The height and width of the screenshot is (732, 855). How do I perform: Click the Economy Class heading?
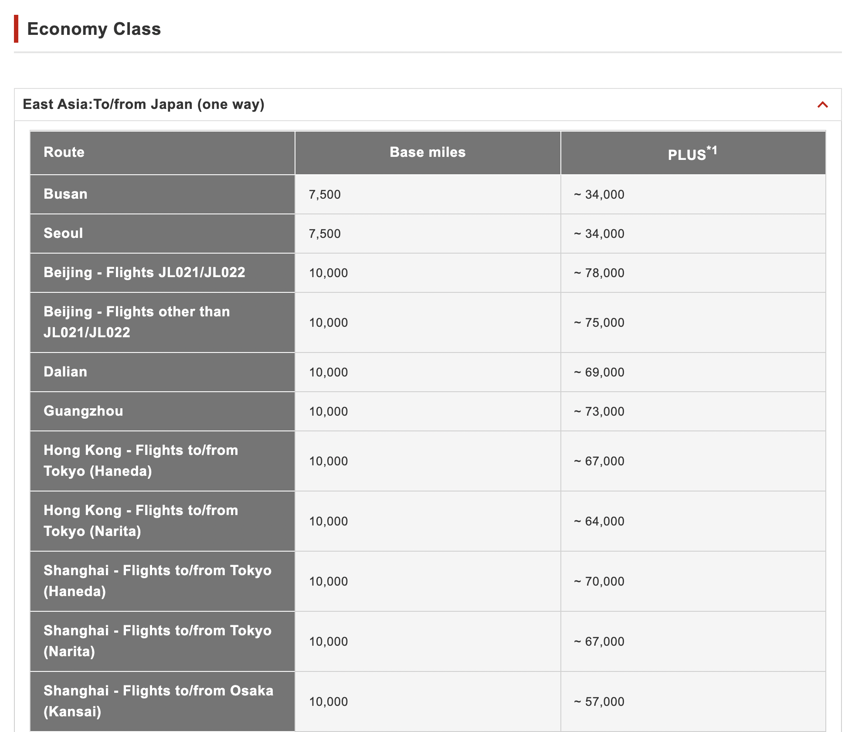tap(94, 29)
